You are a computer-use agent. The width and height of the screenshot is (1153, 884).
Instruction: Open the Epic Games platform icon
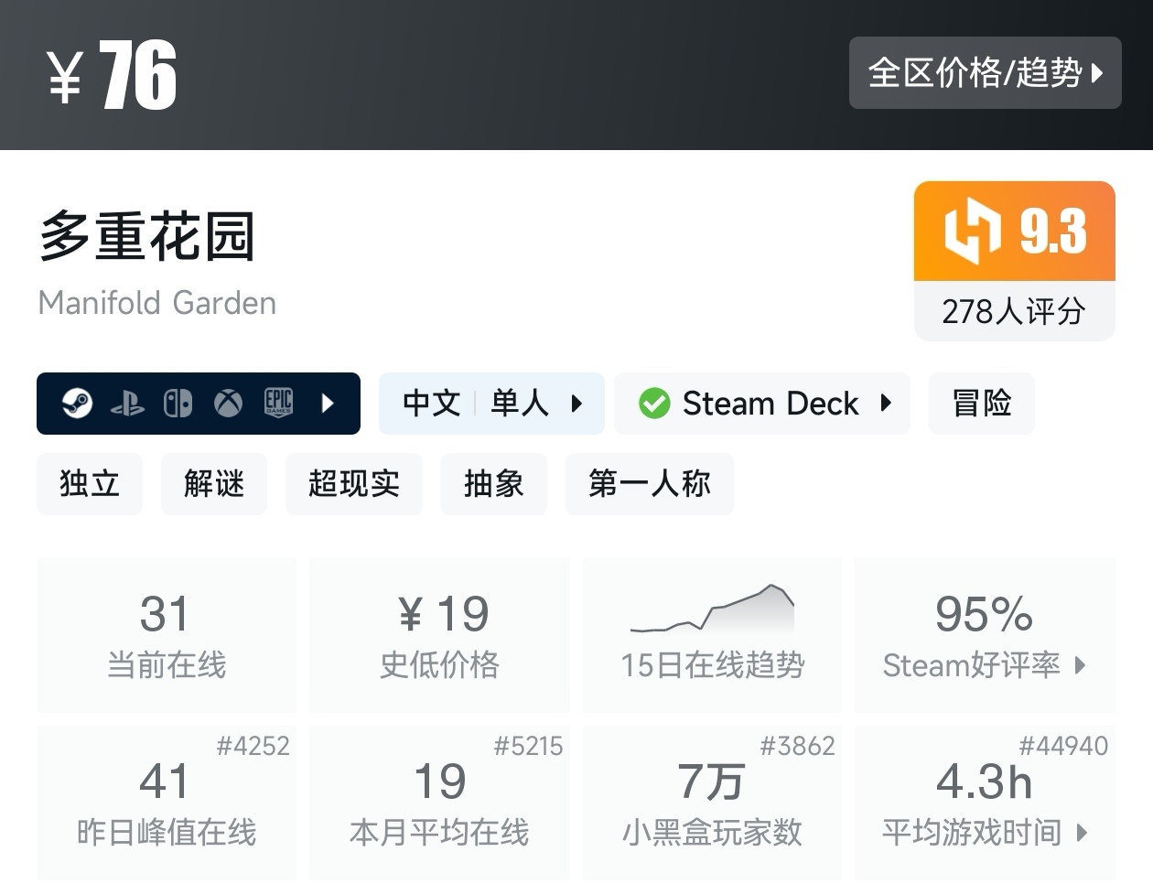point(278,403)
